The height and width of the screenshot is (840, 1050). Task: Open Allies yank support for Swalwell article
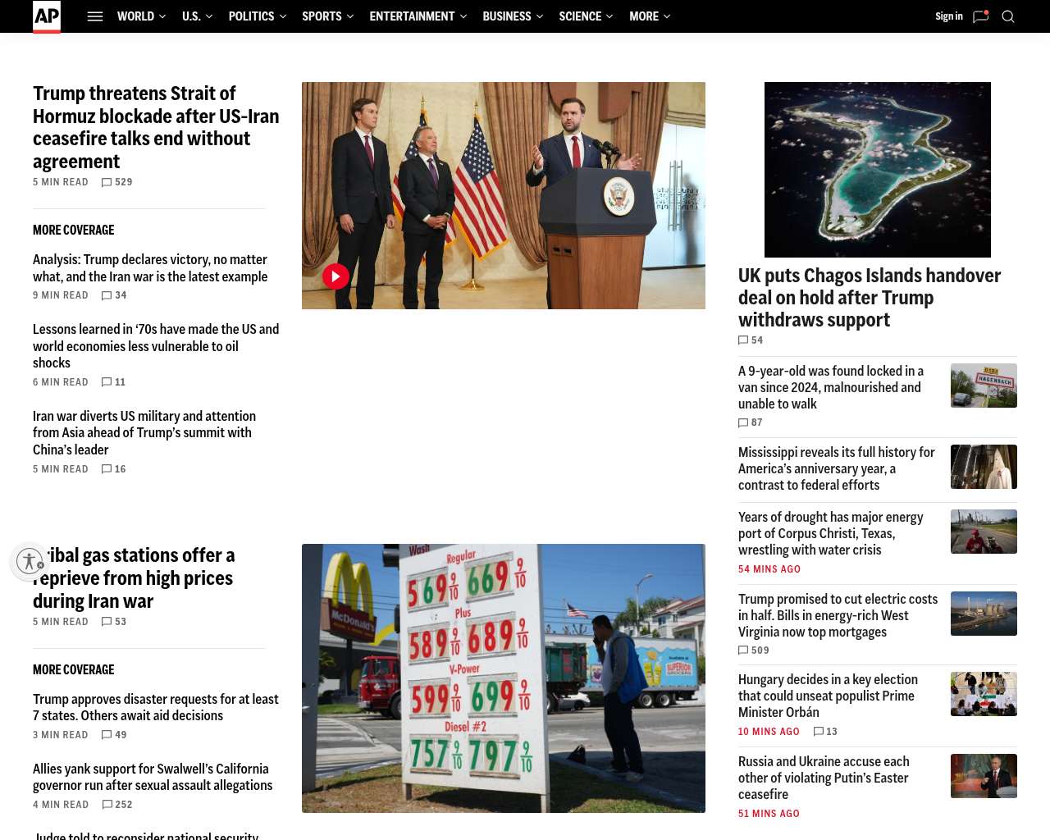tap(153, 777)
